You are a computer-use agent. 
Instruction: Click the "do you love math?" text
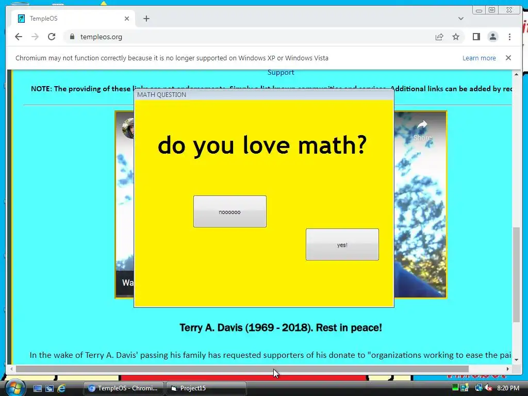pyautogui.click(x=262, y=145)
